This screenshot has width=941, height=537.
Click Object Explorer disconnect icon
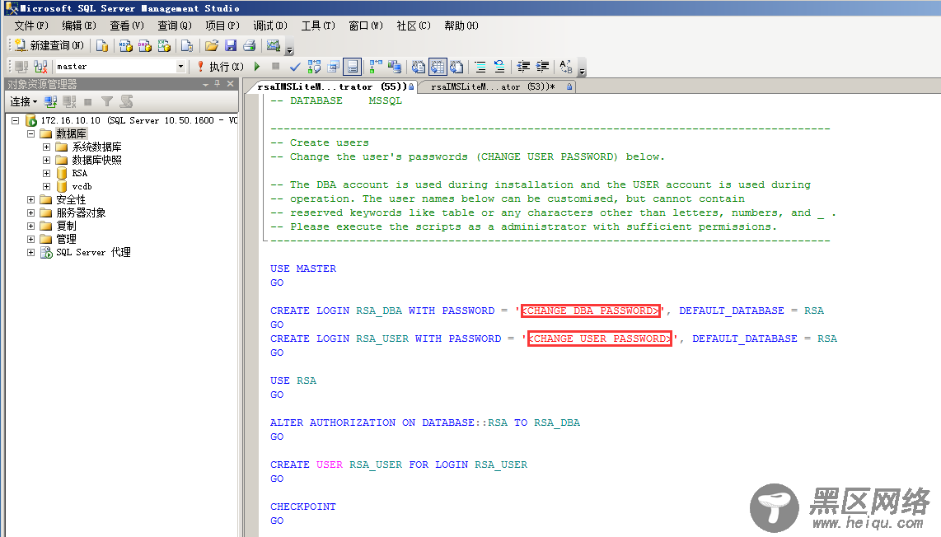click(x=69, y=101)
